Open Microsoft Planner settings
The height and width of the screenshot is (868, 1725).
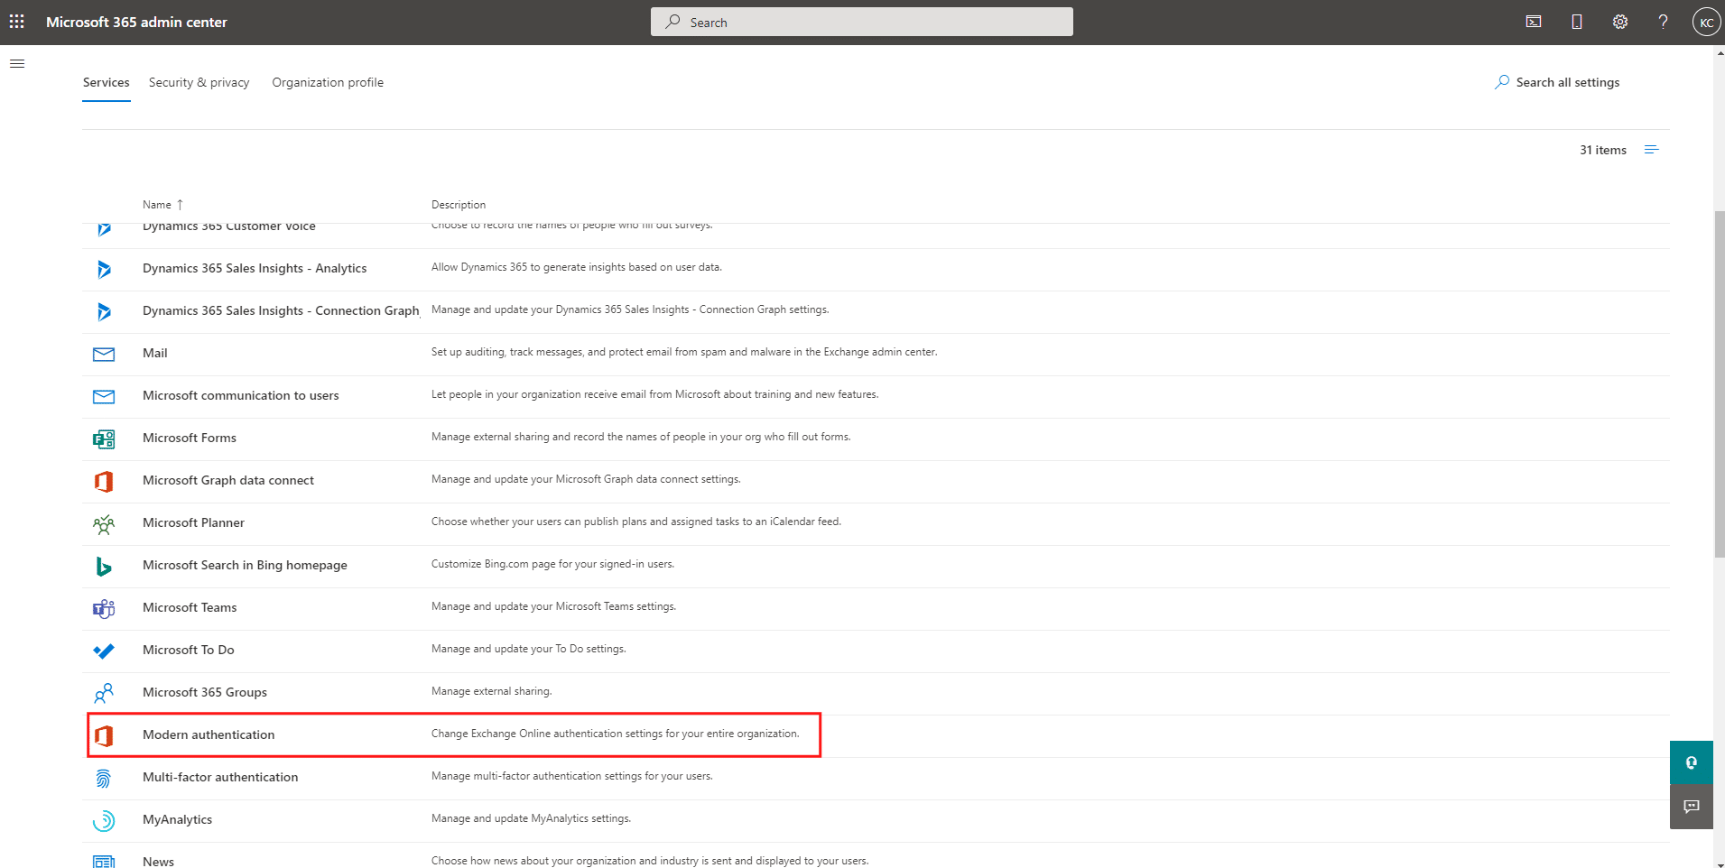click(x=193, y=522)
